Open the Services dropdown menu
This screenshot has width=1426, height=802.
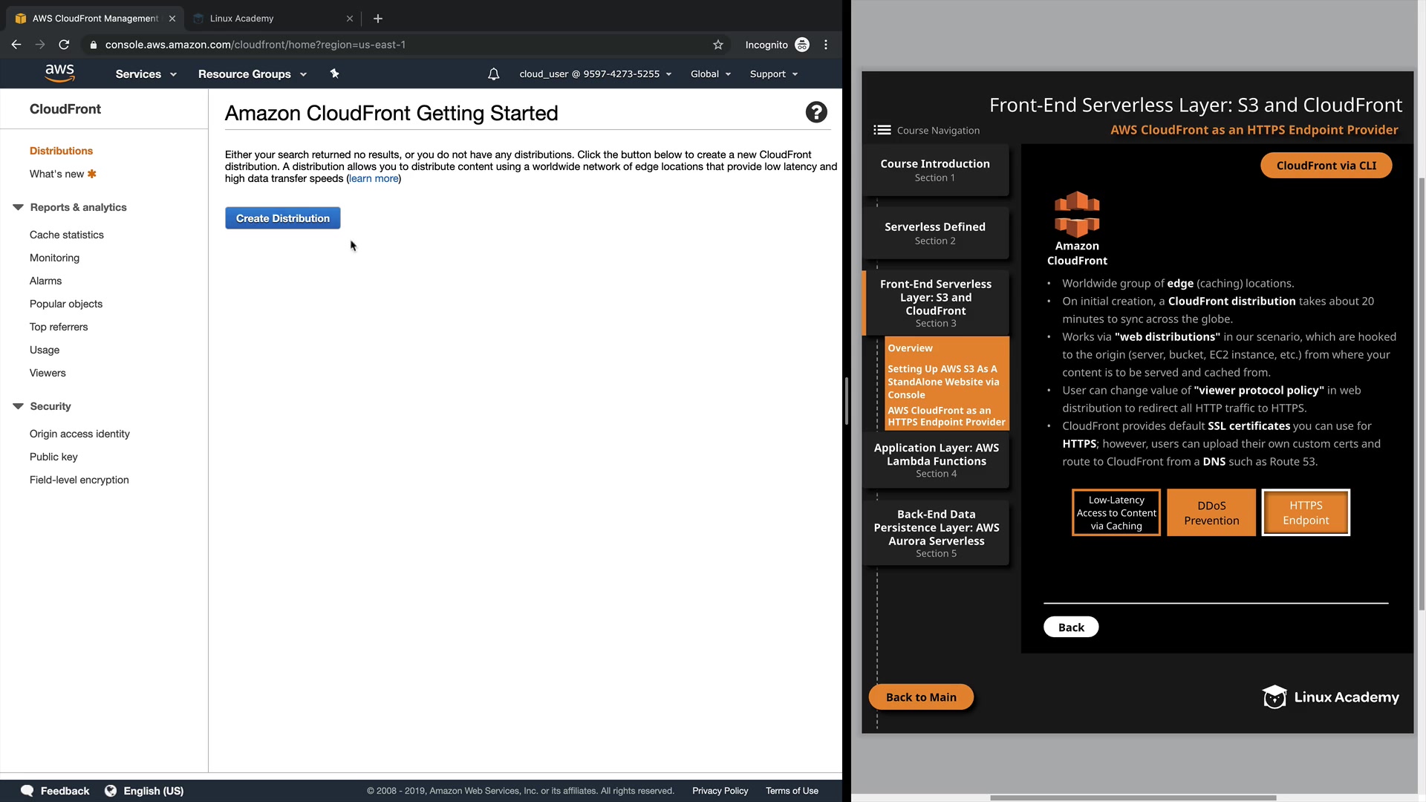click(146, 74)
